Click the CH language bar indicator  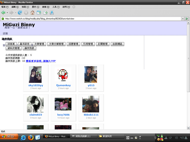point(128,138)
